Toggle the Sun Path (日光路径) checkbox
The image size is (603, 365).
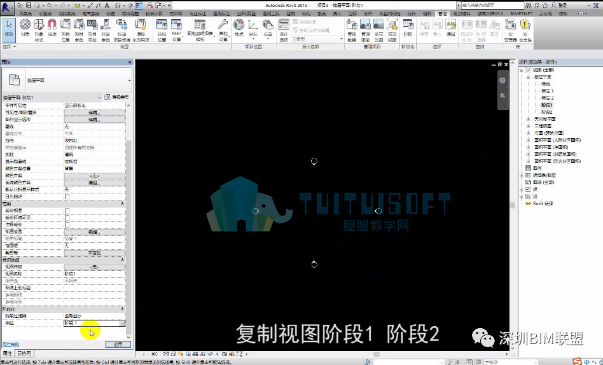[x=67, y=196]
